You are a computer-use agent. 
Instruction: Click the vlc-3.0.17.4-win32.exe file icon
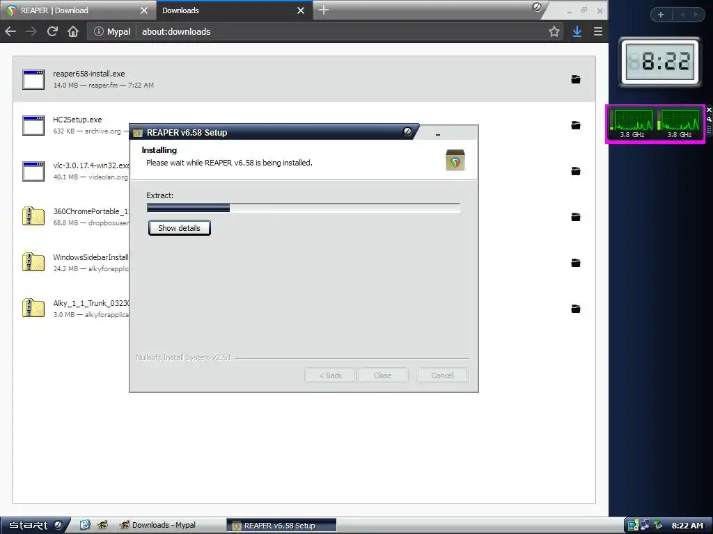click(33, 171)
